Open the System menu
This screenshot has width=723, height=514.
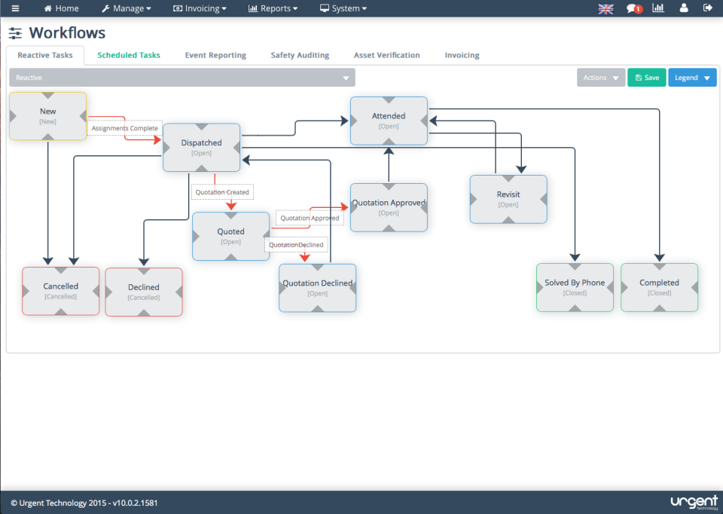tap(343, 8)
